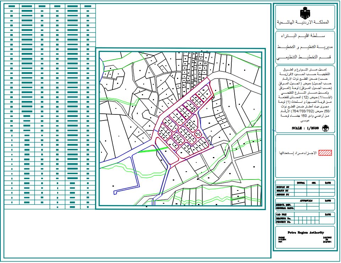Click the DESIGN BY row label

(x=283, y=195)
